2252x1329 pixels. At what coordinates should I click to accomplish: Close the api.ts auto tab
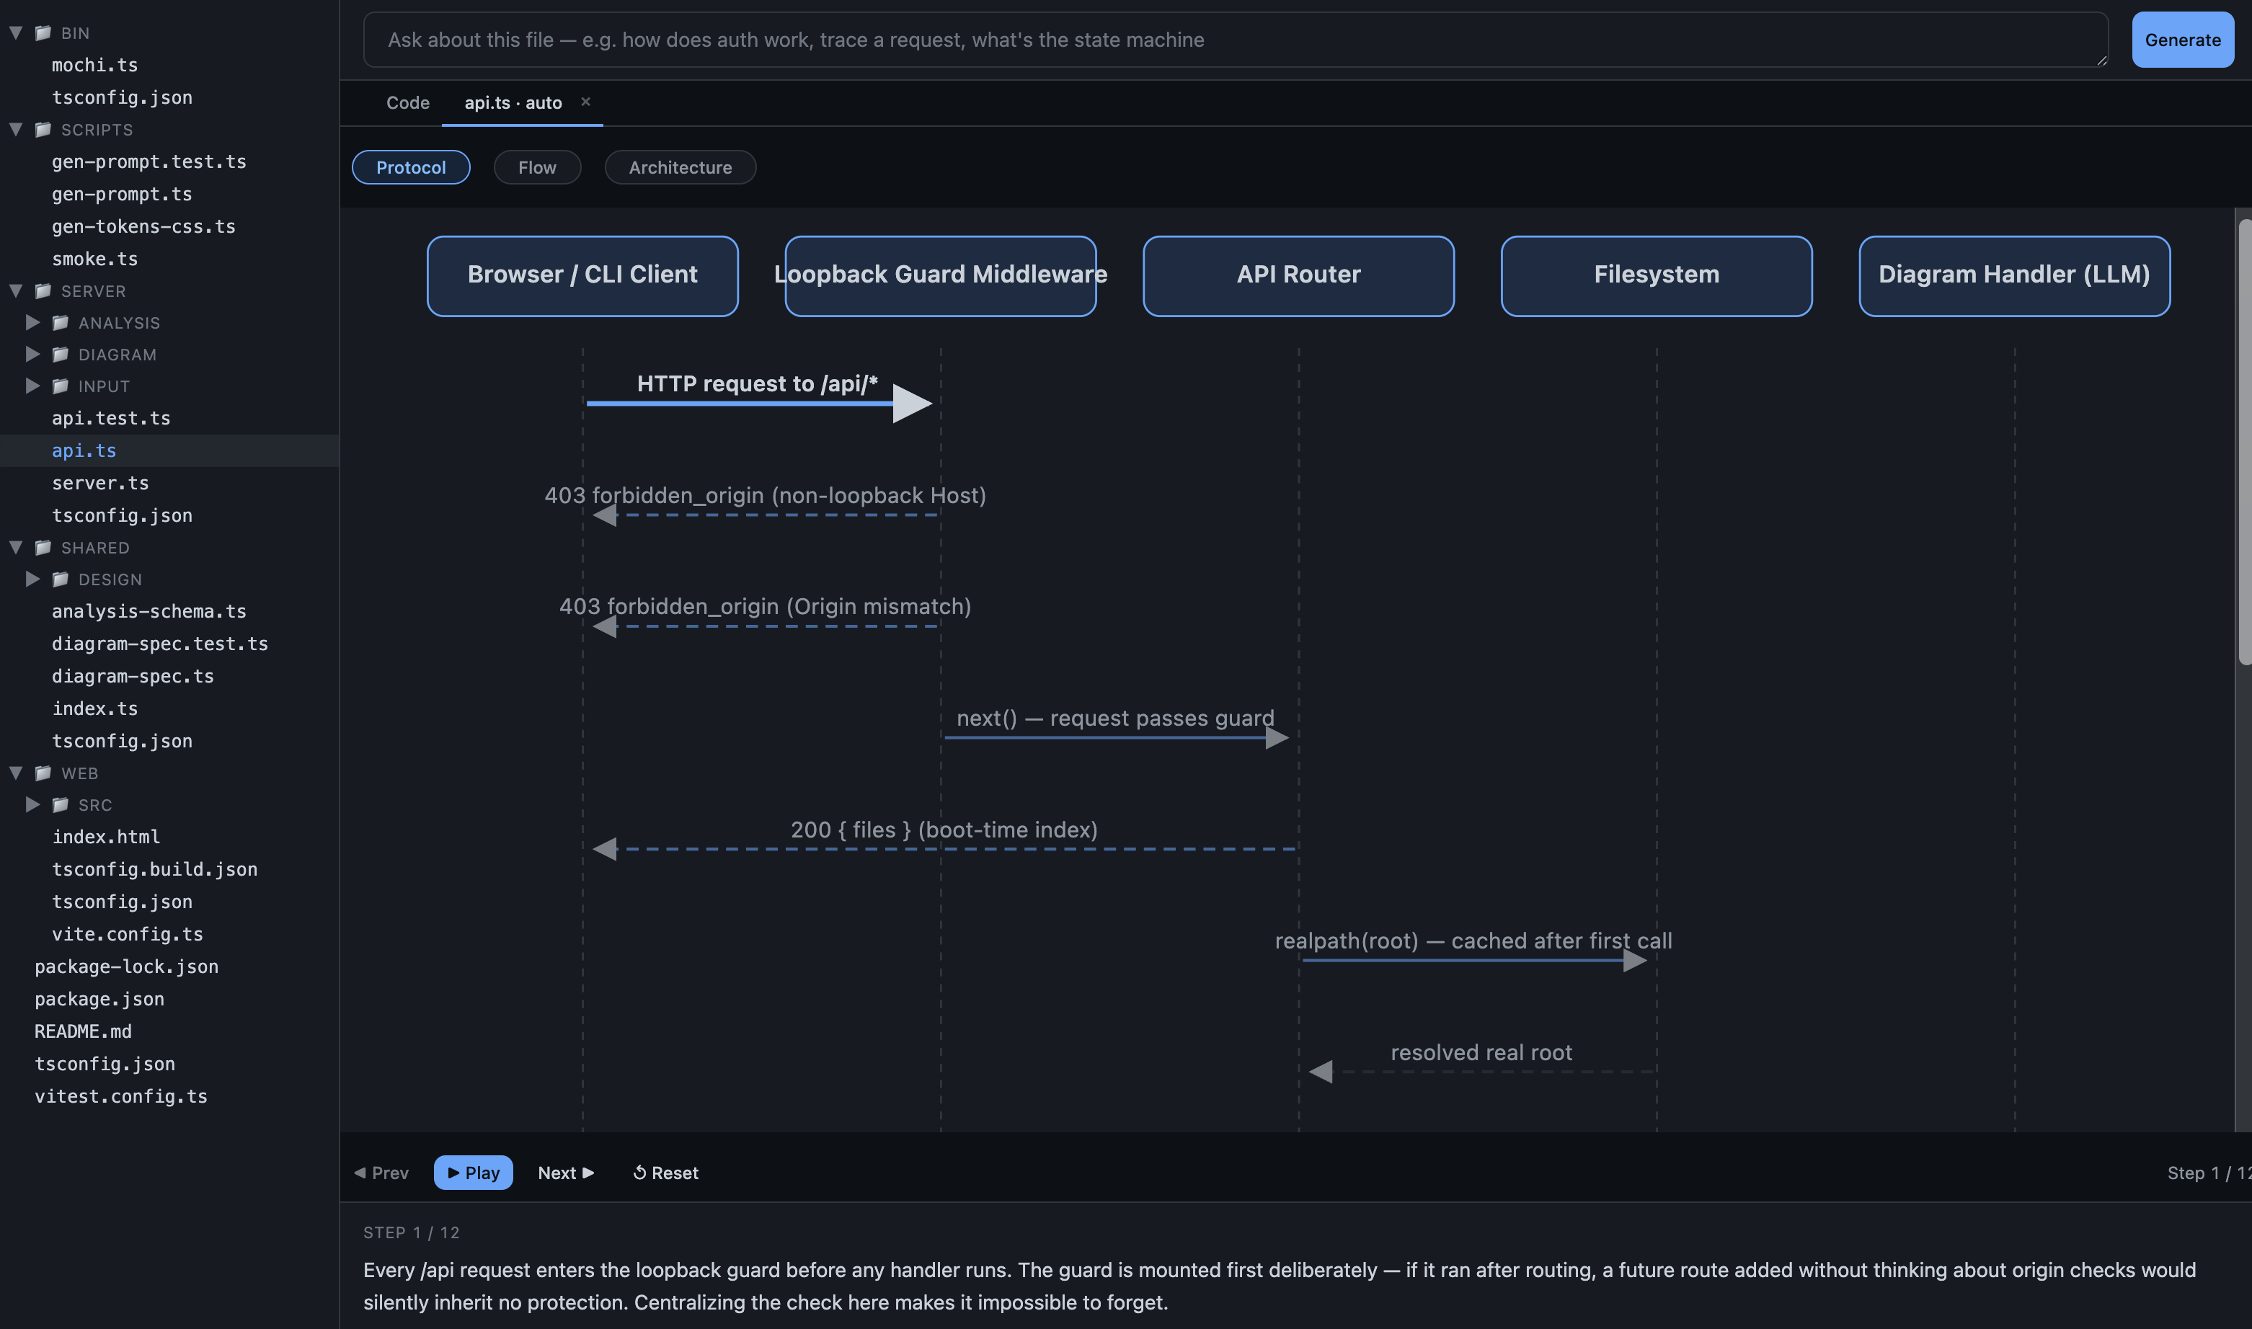pyautogui.click(x=586, y=101)
